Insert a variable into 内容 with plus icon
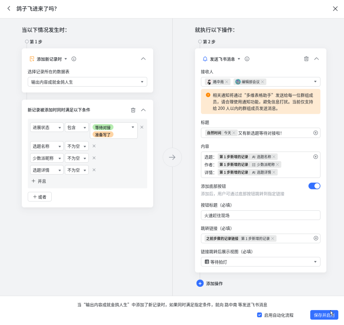Viewport: 344px width, 325px height. click(315, 157)
